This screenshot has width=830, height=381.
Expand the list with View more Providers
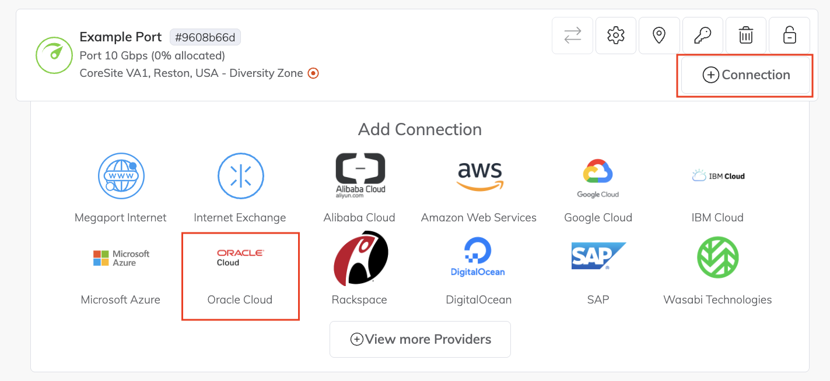point(419,339)
